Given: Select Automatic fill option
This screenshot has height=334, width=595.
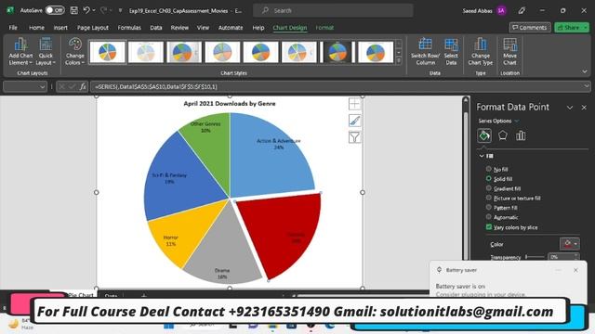Looking at the screenshot, I should point(489,216).
